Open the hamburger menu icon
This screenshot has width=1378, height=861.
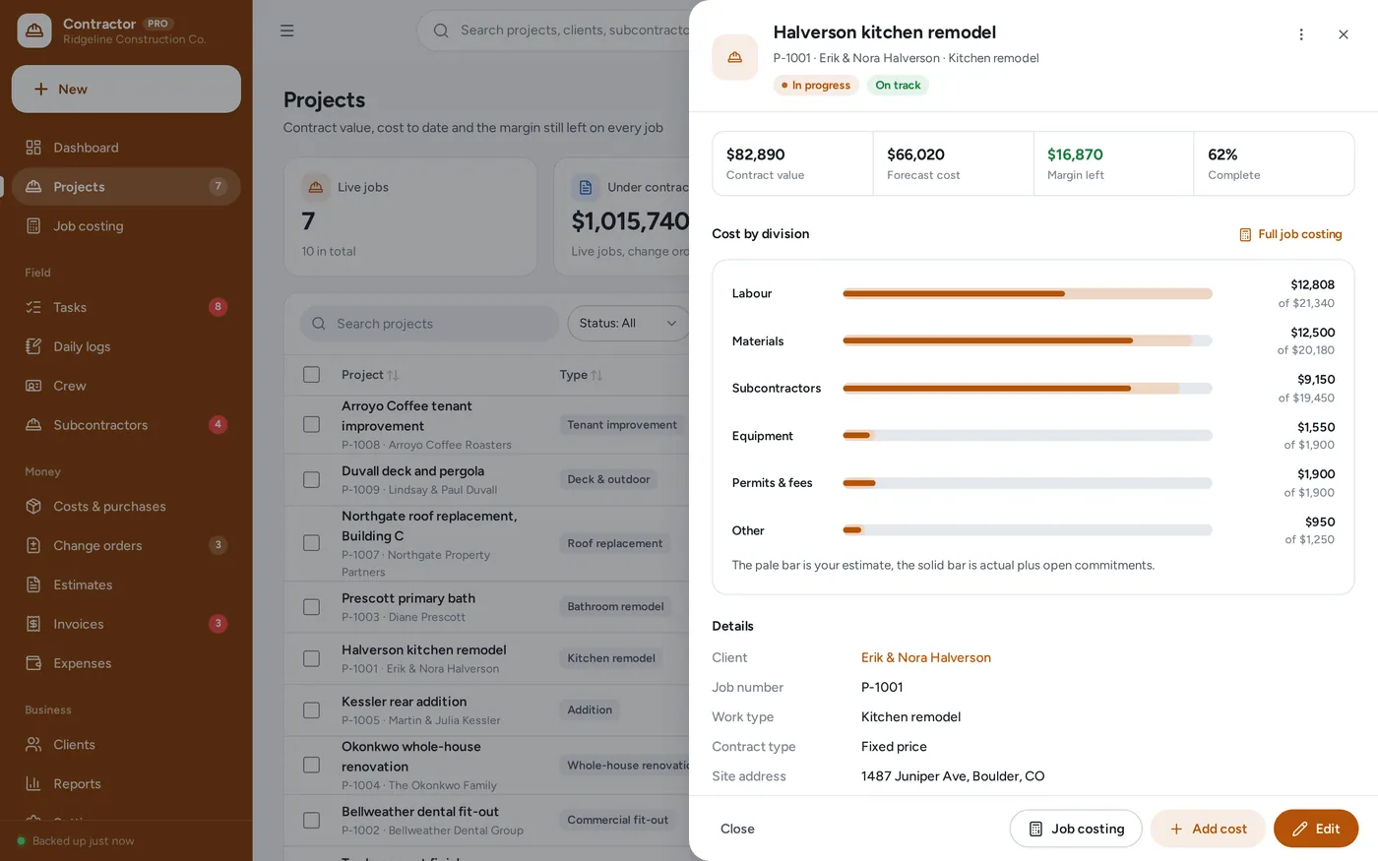tap(286, 31)
